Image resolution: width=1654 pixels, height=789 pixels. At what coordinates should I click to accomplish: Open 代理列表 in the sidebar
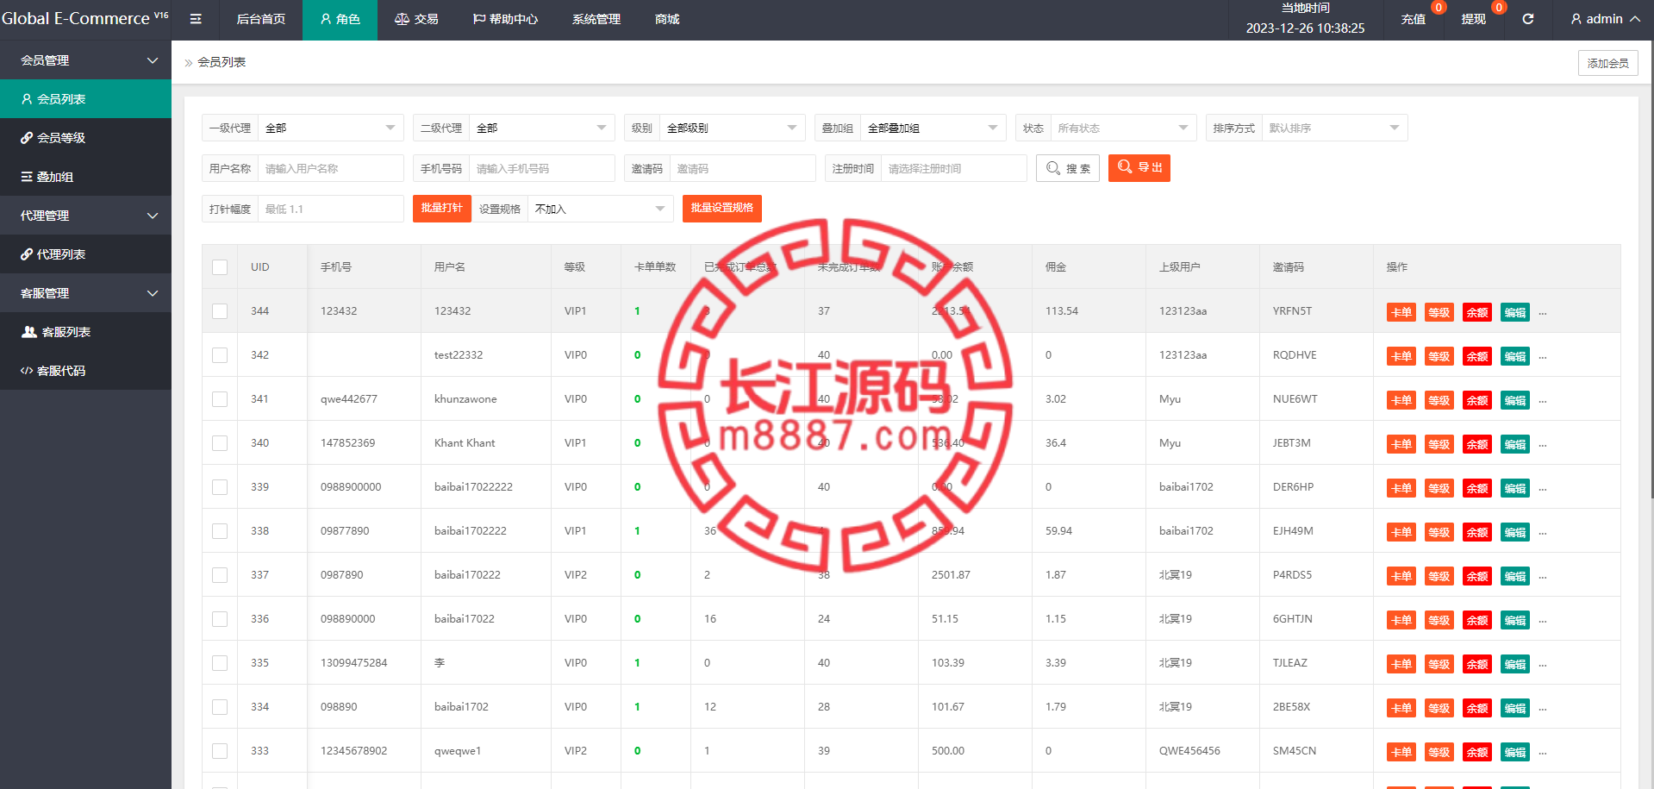pyautogui.click(x=85, y=254)
